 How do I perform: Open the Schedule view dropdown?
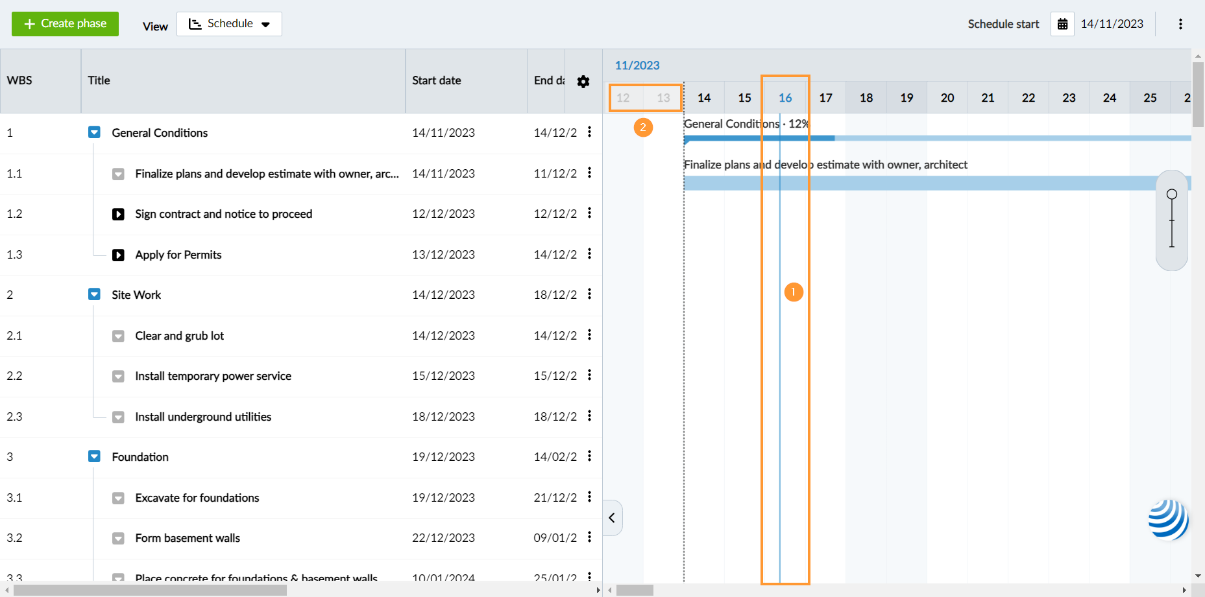tap(229, 24)
